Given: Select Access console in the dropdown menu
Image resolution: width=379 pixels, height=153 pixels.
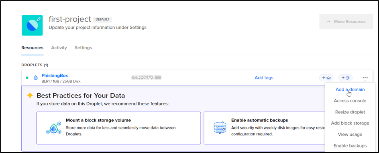Looking at the screenshot, I should click(350, 101).
